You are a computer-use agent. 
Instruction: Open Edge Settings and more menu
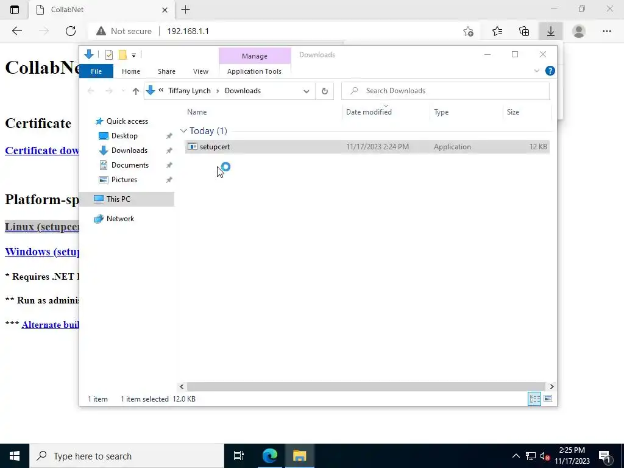coord(606,31)
